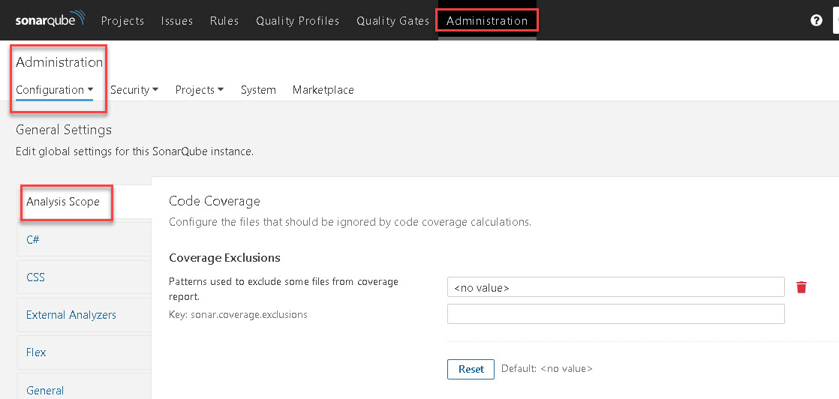839x399 pixels.
Task: Open the help question mark icon
Action: point(816,20)
